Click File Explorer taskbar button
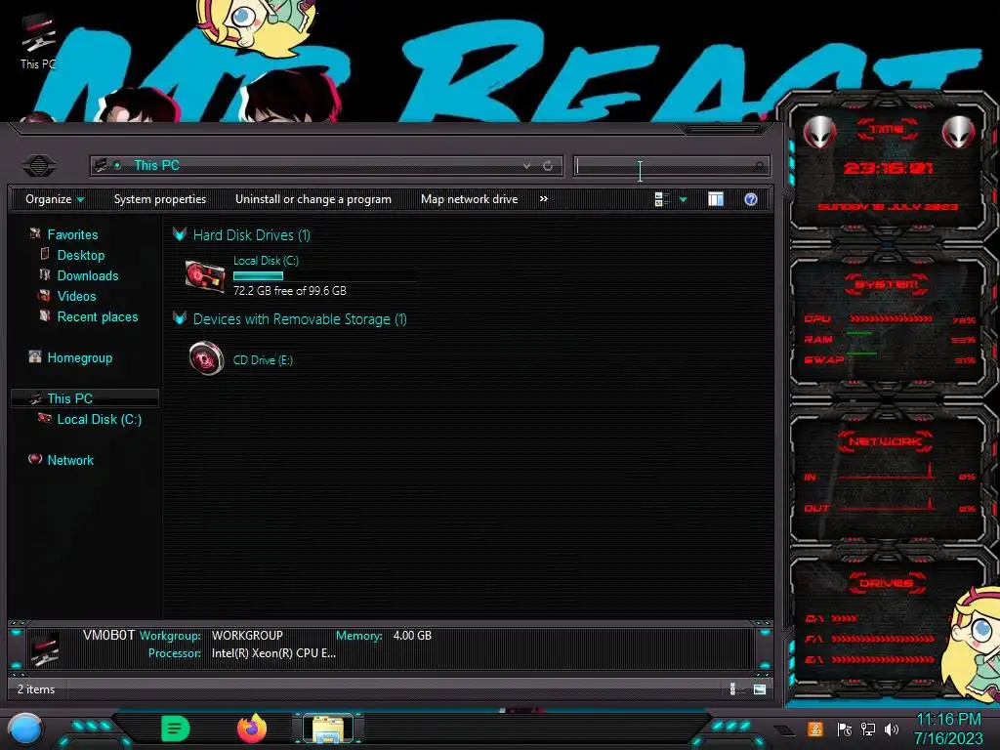This screenshot has width=1000, height=750. [328, 729]
